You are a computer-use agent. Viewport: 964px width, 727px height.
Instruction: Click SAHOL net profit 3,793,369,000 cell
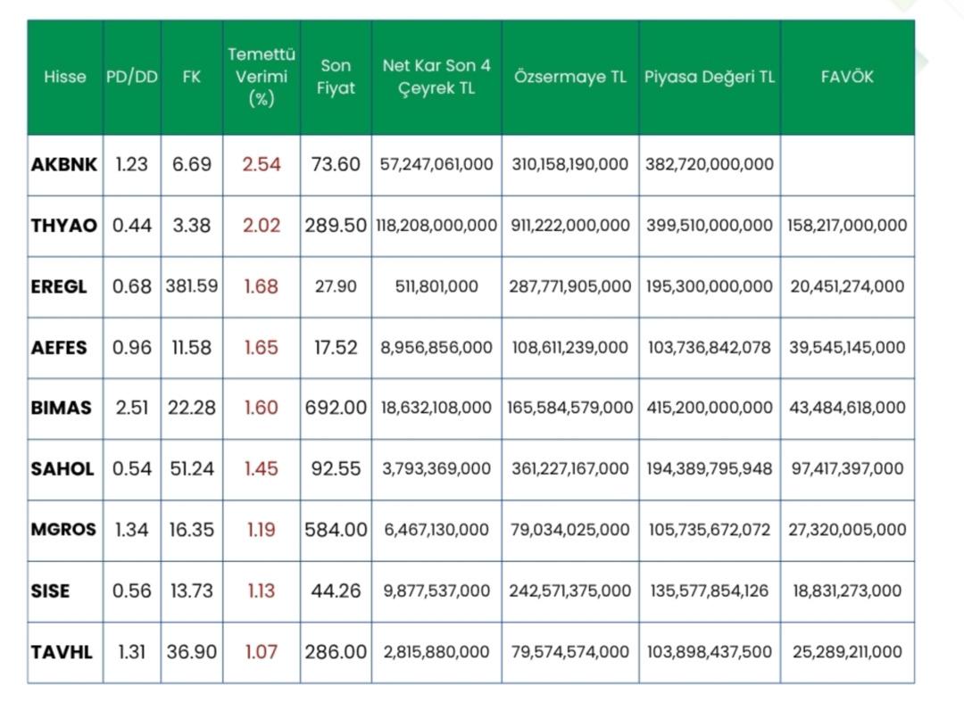point(436,468)
